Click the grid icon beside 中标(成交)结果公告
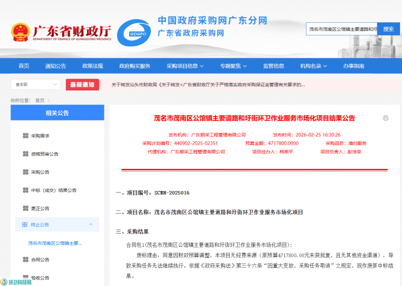The image size is (402, 286). point(26,190)
